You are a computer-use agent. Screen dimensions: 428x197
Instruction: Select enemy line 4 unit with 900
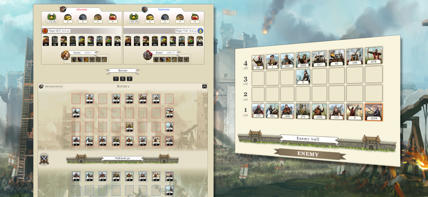[x=258, y=62]
